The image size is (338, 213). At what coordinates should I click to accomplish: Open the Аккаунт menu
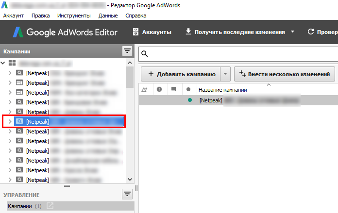coord(14,16)
